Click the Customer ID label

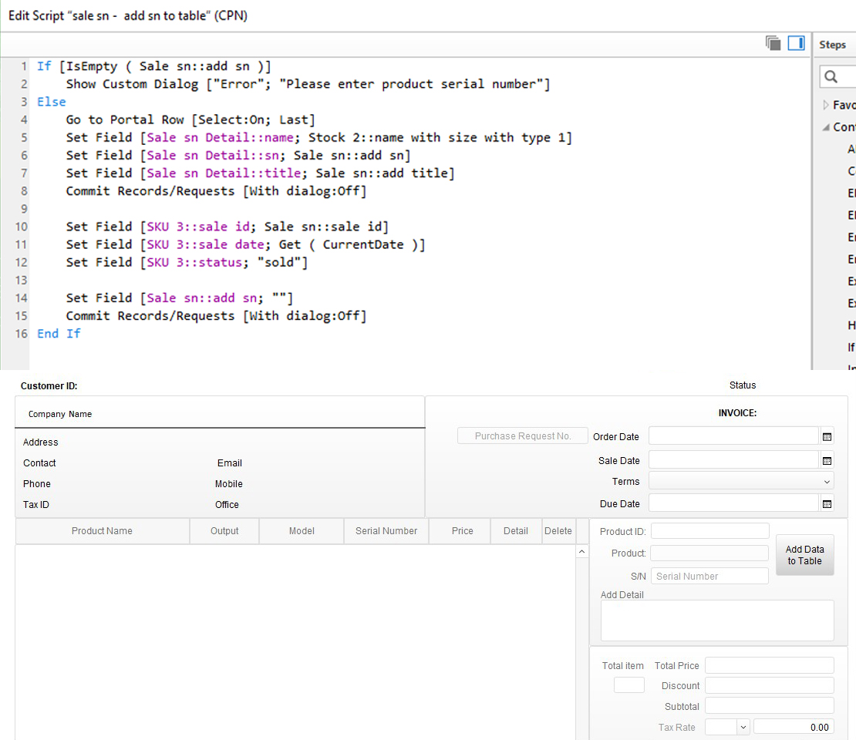[x=49, y=386]
